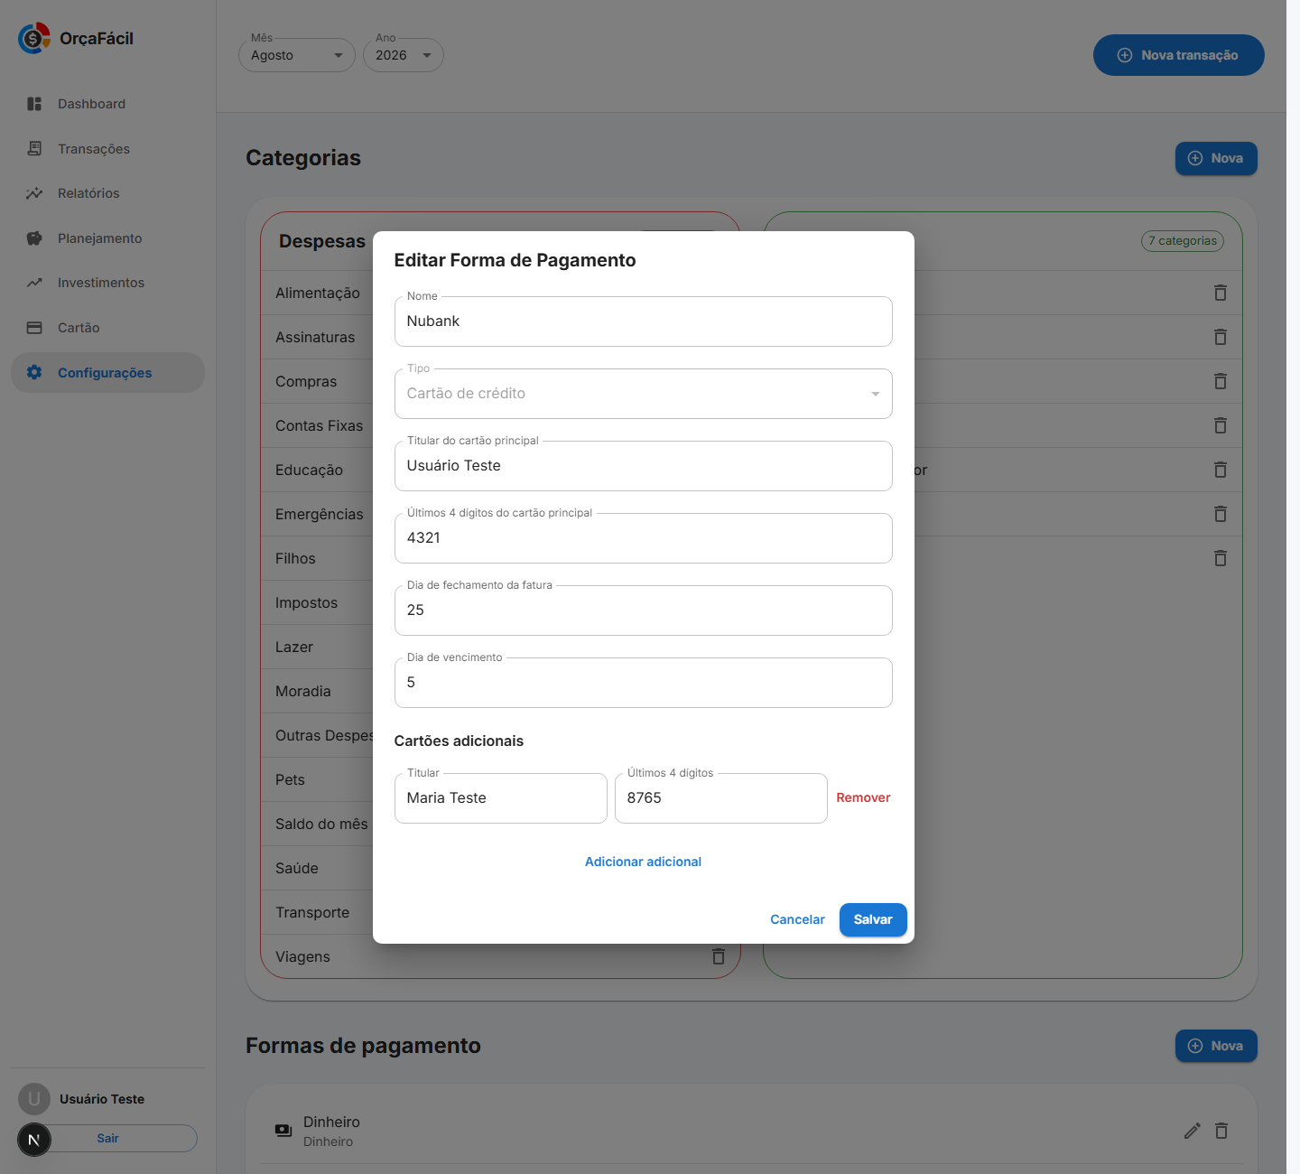Select the Pets category row
Viewport: 1300px width, 1174px height.
(317, 779)
